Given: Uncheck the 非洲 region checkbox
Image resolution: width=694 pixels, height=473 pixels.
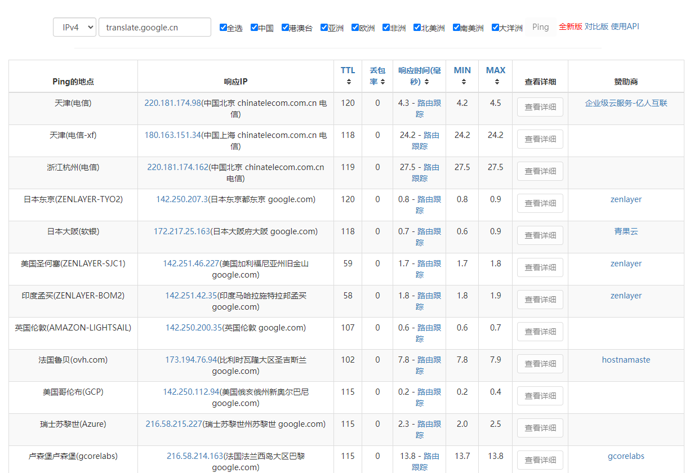Looking at the screenshot, I should pos(386,27).
